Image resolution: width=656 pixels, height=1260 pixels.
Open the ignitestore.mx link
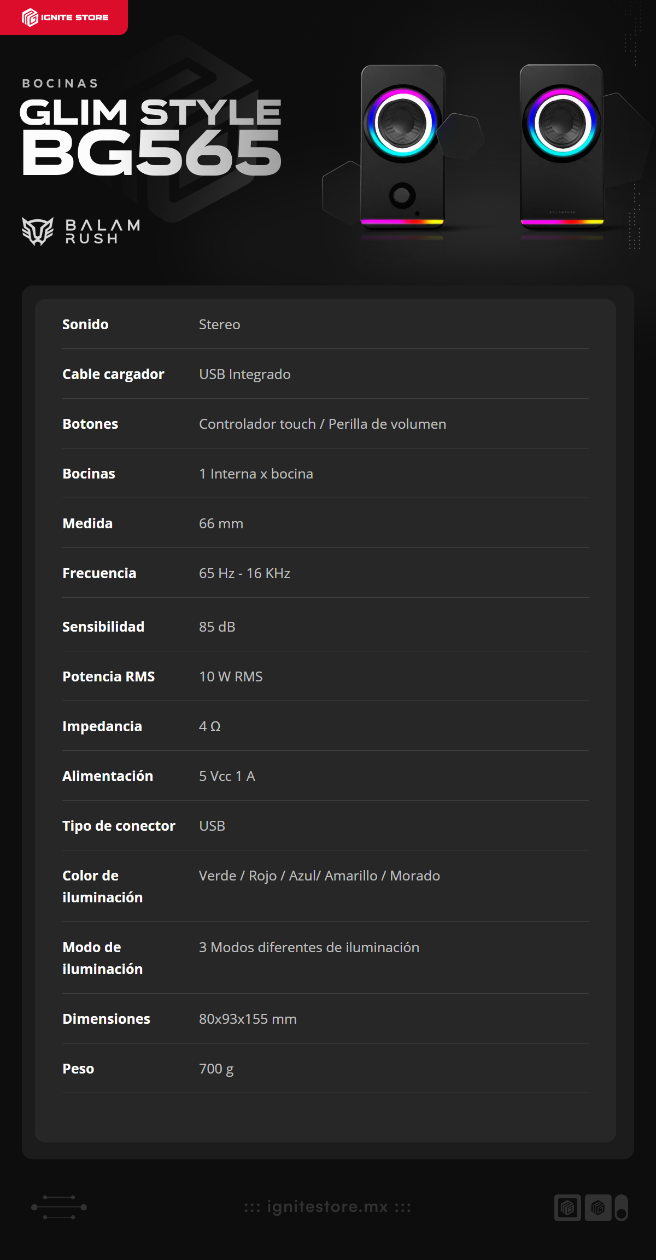coord(327,1207)
